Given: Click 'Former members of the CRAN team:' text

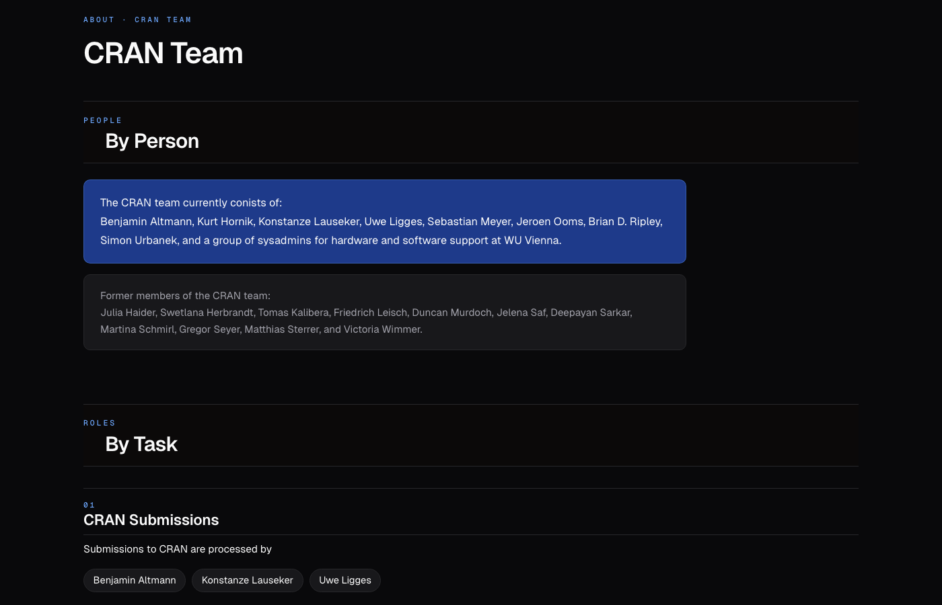Looking at the screenshot, I should 185,296.
